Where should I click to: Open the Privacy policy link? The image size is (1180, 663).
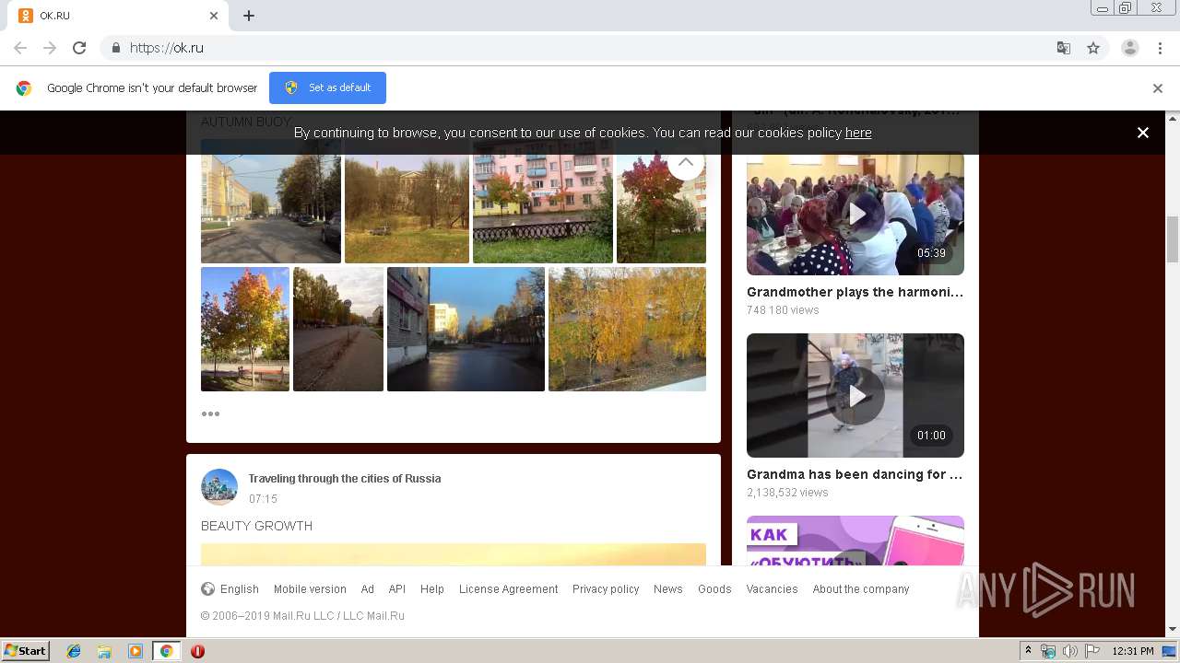[x=606, y=589]
